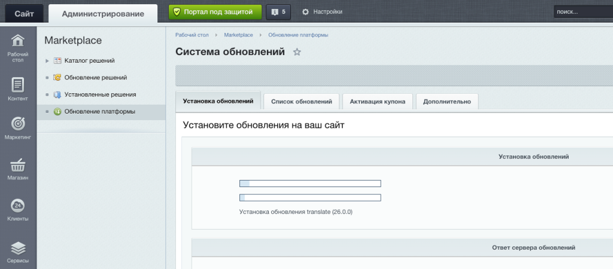Select the Список обновлений tab
This screenshot has width=613, height=269.
(x=302, y=102)
